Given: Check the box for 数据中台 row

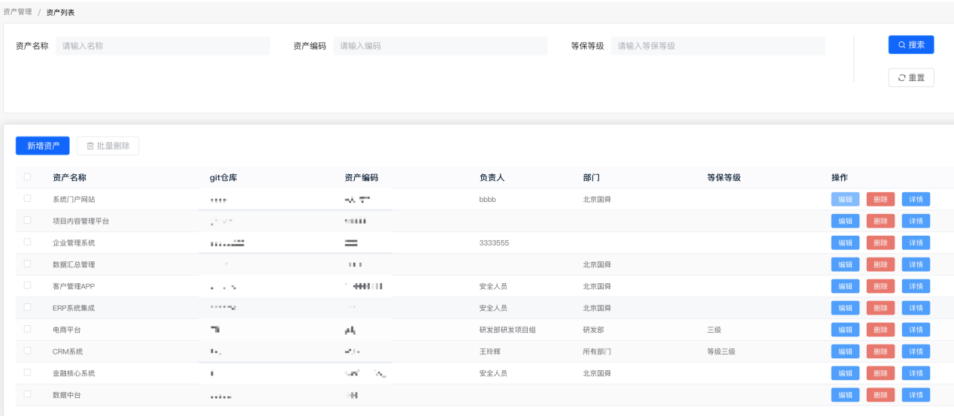Looking at the screenshot, I should click(28, 394).
